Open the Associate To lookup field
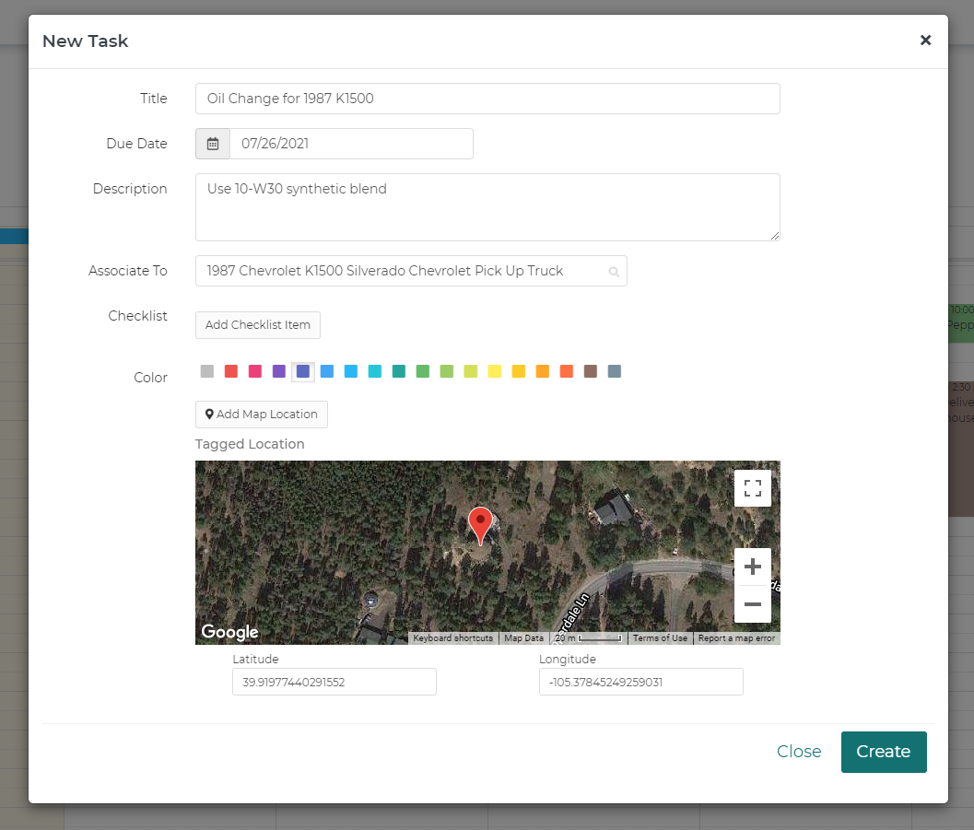 (x=401, y=271)
